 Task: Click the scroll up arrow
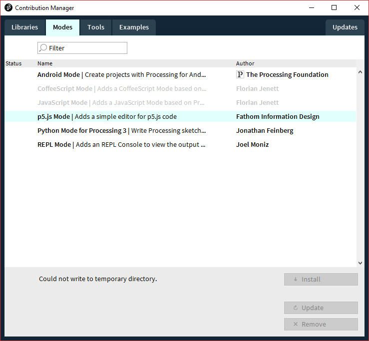pyautogui.click(x=360, y=72)
